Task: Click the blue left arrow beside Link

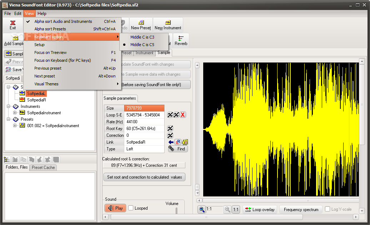Action: point(171,142)
